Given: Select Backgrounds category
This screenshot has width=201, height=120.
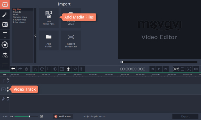Looking at the screenshot, I should [x=20, y=20].
